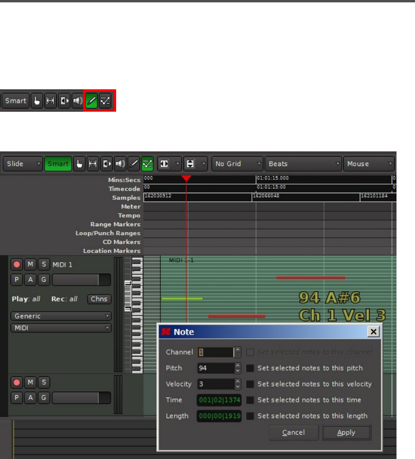Select the Range tool in editor toolbar
Image resolution: width=415 pixels, height=459 pixels.
pyautogui.click(x=93, y=164)
